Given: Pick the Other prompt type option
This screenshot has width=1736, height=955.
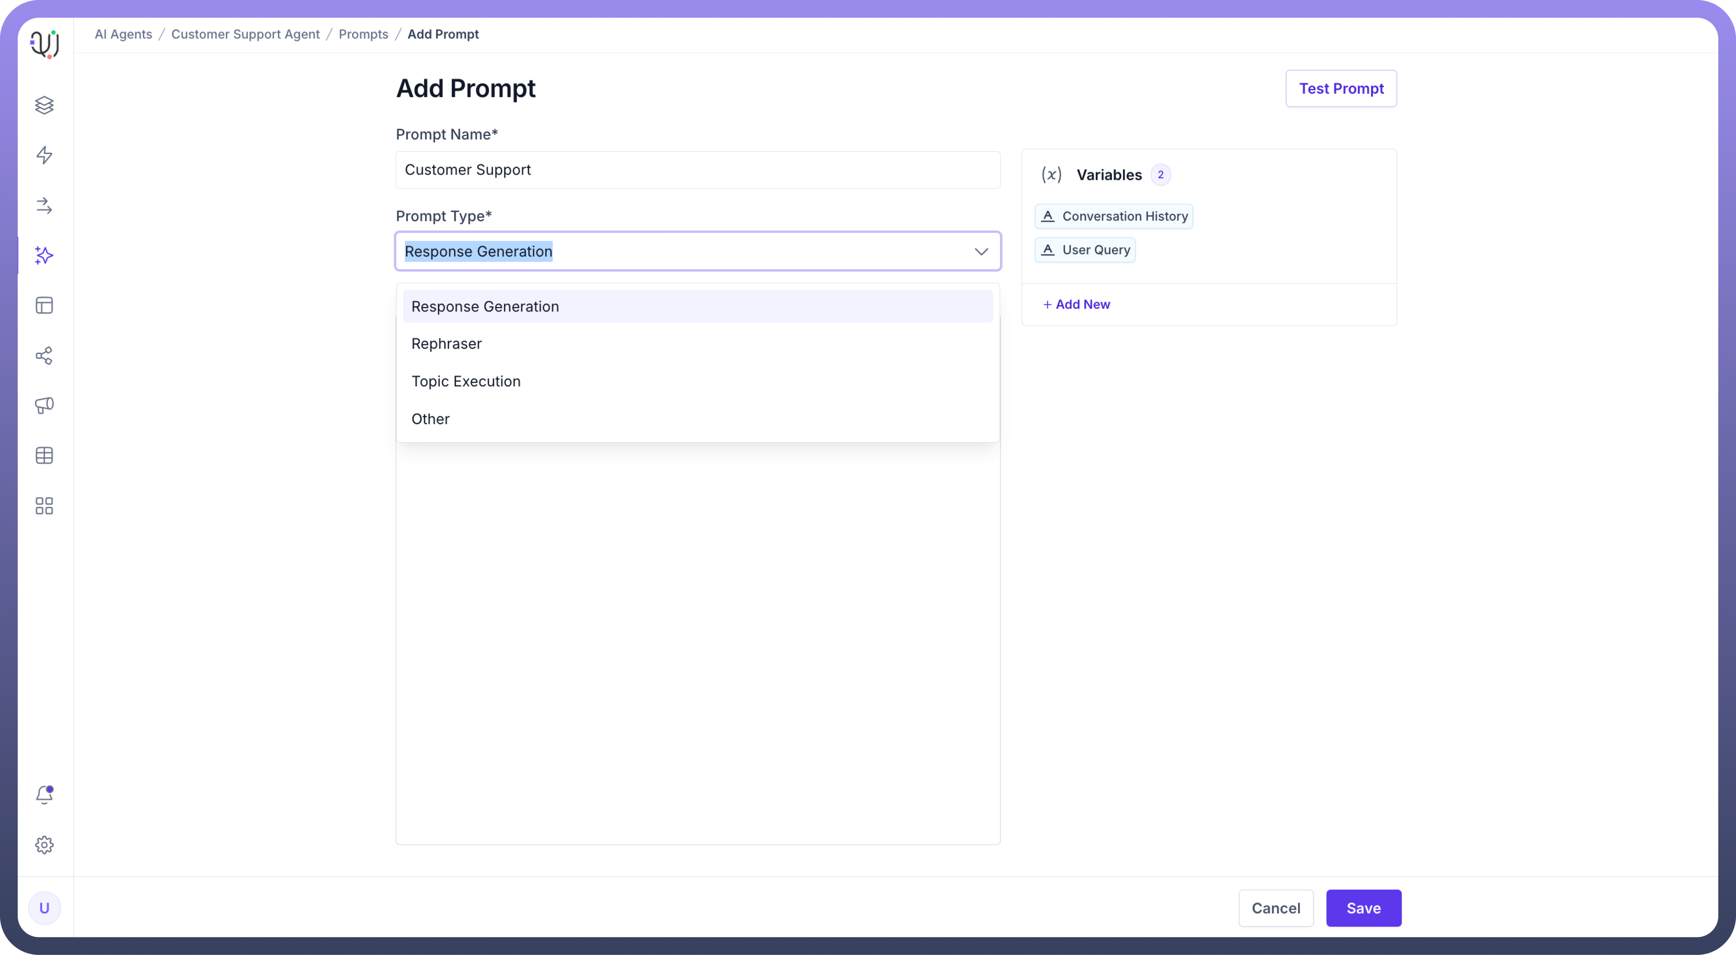Looking at the screenshot, I should click(x=430, y=419).
